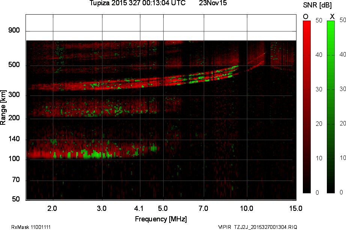
Task: Click the 4.1 MHz frequency tick label
Action: 139,208
